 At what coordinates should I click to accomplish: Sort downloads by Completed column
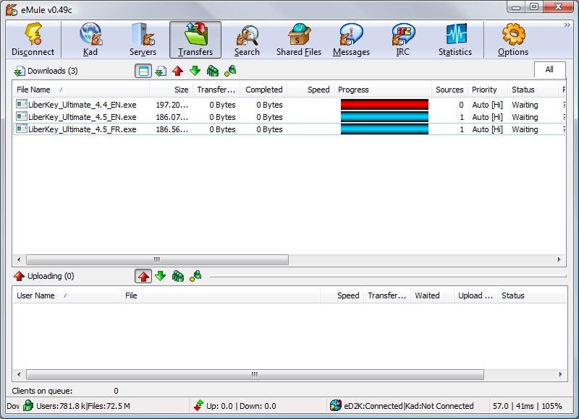(x=263, y=90)
